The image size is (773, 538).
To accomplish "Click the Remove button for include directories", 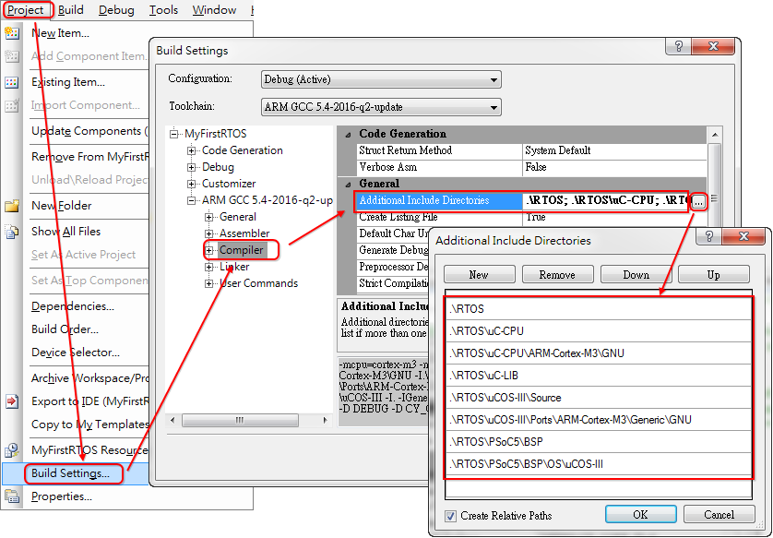I will 557,274.
